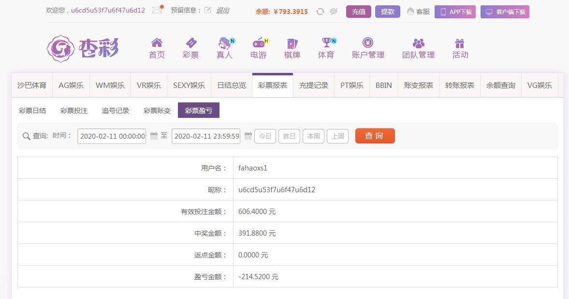Click balance amount ¥793.3915
569x299 pixels.
291,12
